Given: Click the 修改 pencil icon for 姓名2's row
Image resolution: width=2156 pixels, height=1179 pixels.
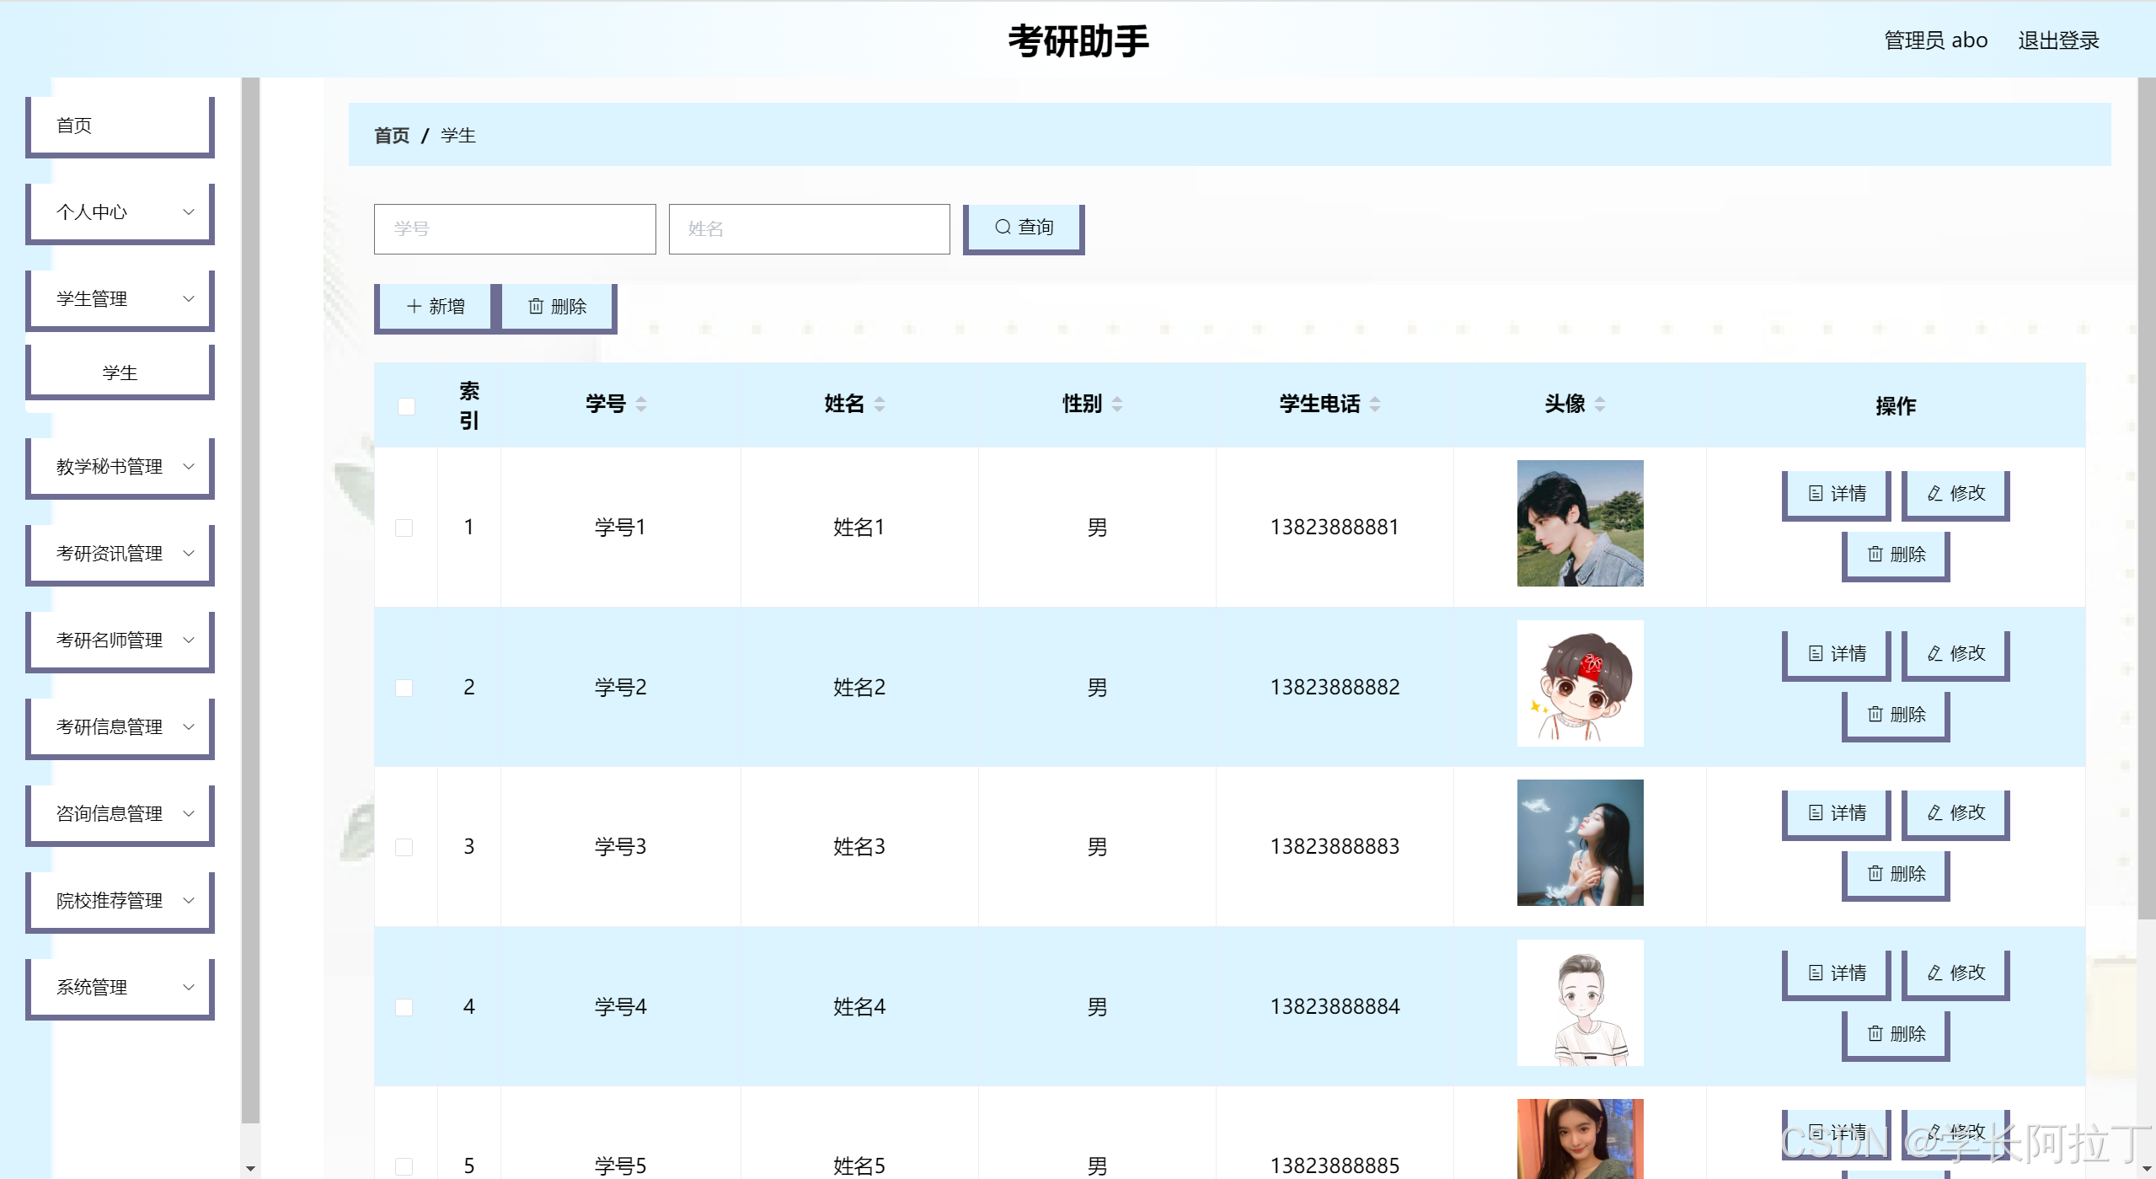Looking at the screenshot, I should point(1934,653).
